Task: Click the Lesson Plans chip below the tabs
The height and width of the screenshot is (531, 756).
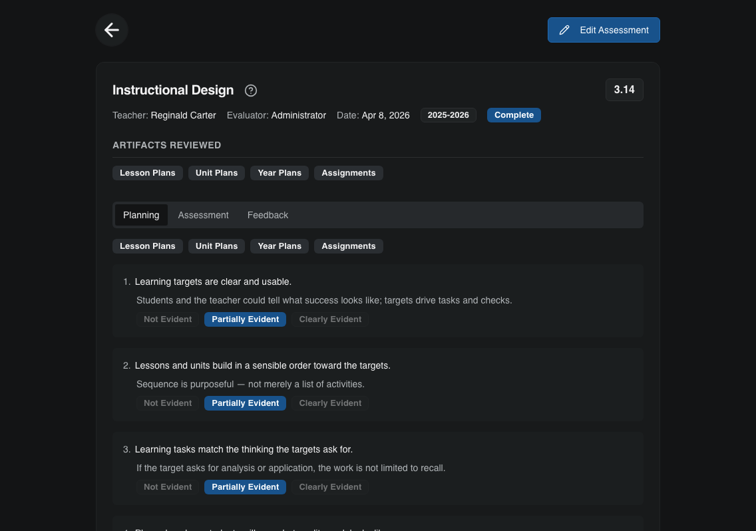Action: point(148,246)
